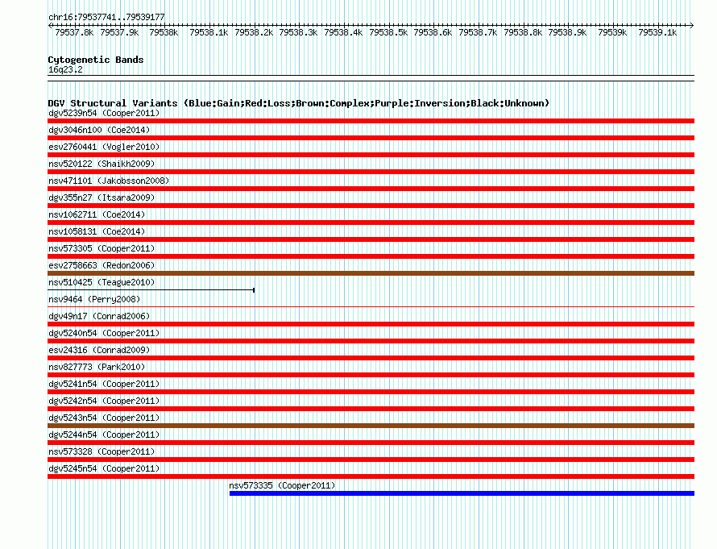Select the esv24316 (Conrad2009) label
Image resolution: width=717 pixels, height=549 pixels.
99,350
